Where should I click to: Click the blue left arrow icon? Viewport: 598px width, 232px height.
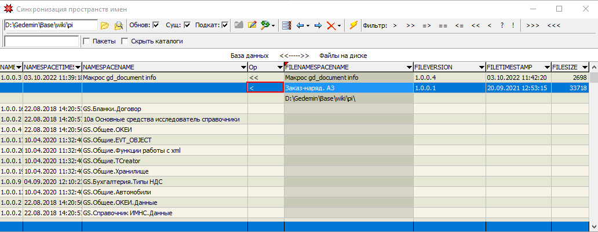[300, 25]
